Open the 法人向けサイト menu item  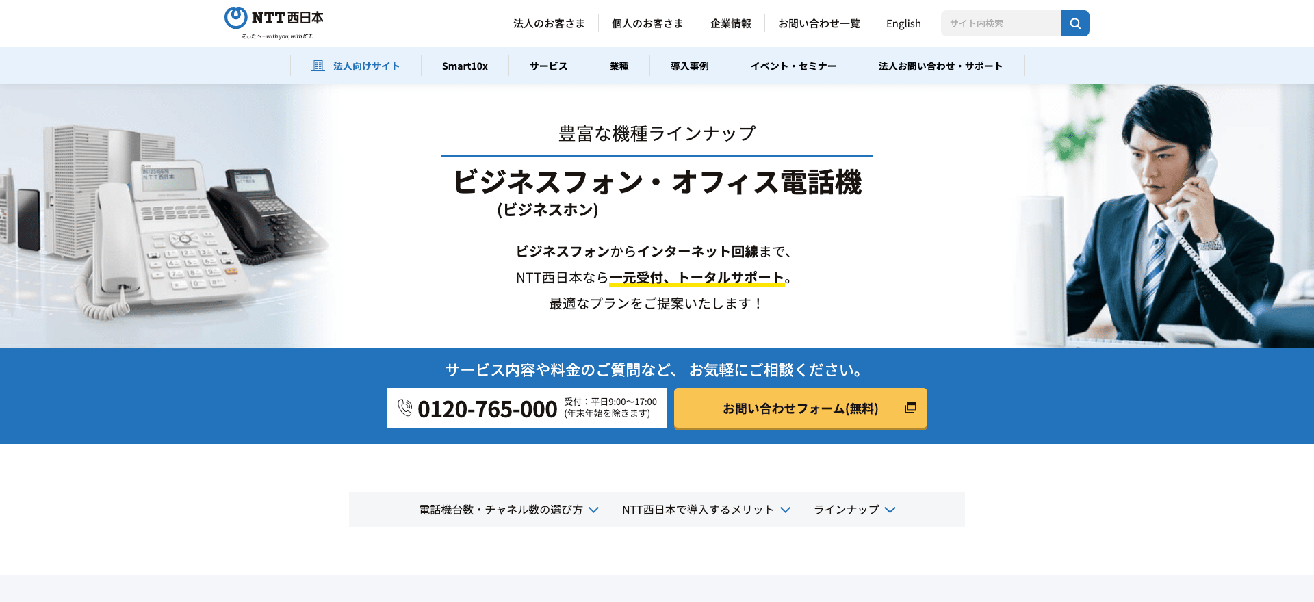[356, 66]
